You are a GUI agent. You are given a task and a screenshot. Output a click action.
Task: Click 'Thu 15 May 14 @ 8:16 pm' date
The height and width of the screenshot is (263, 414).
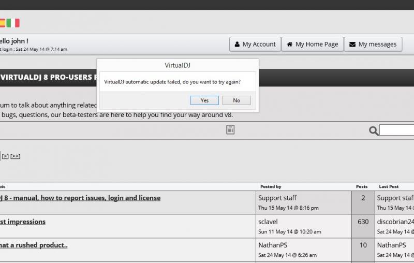(288, 208)
